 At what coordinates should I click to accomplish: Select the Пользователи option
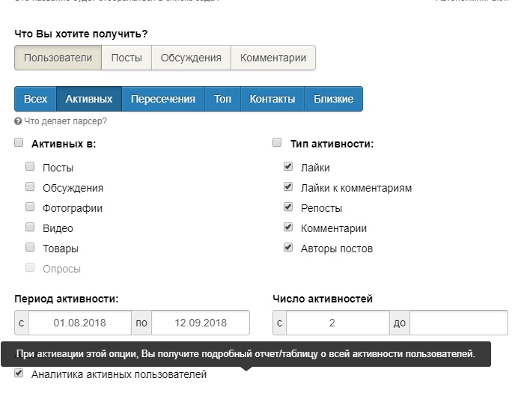point(58,58)
